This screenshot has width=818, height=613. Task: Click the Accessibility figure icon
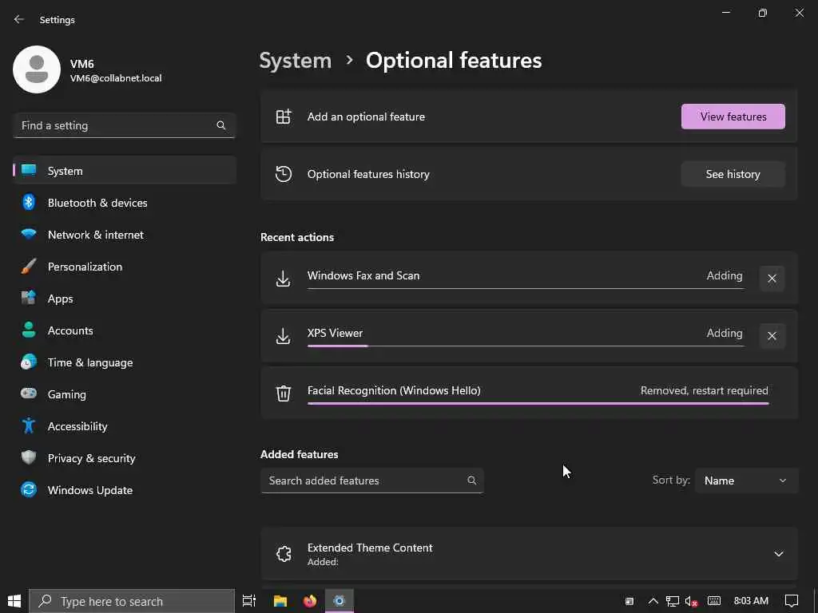coord(29,426)
